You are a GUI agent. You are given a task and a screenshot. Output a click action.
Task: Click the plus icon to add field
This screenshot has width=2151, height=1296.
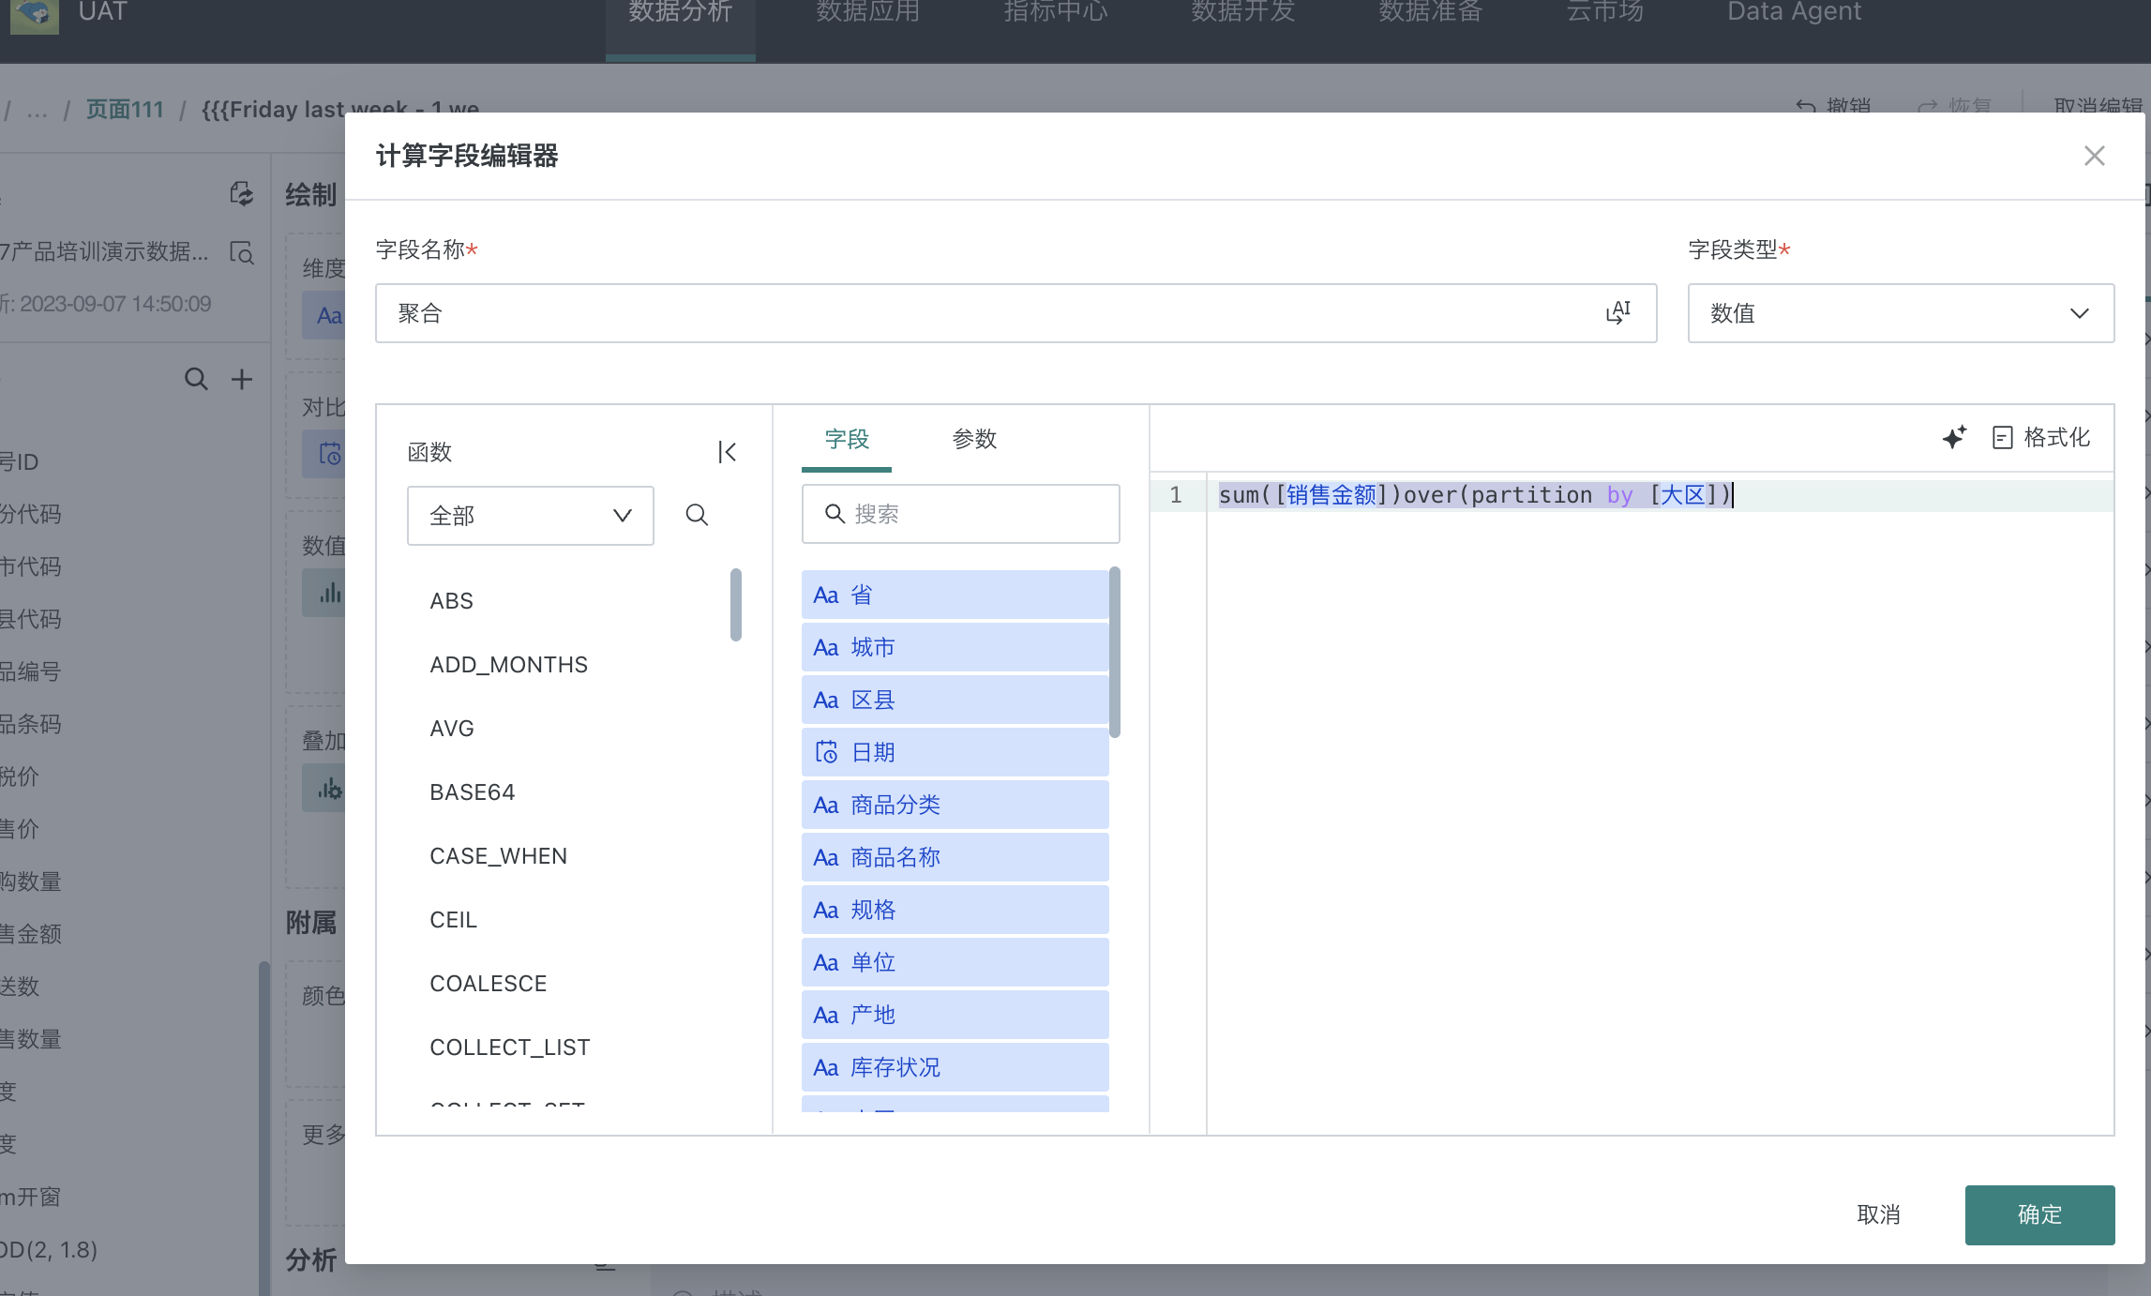[x=242, y=379]
